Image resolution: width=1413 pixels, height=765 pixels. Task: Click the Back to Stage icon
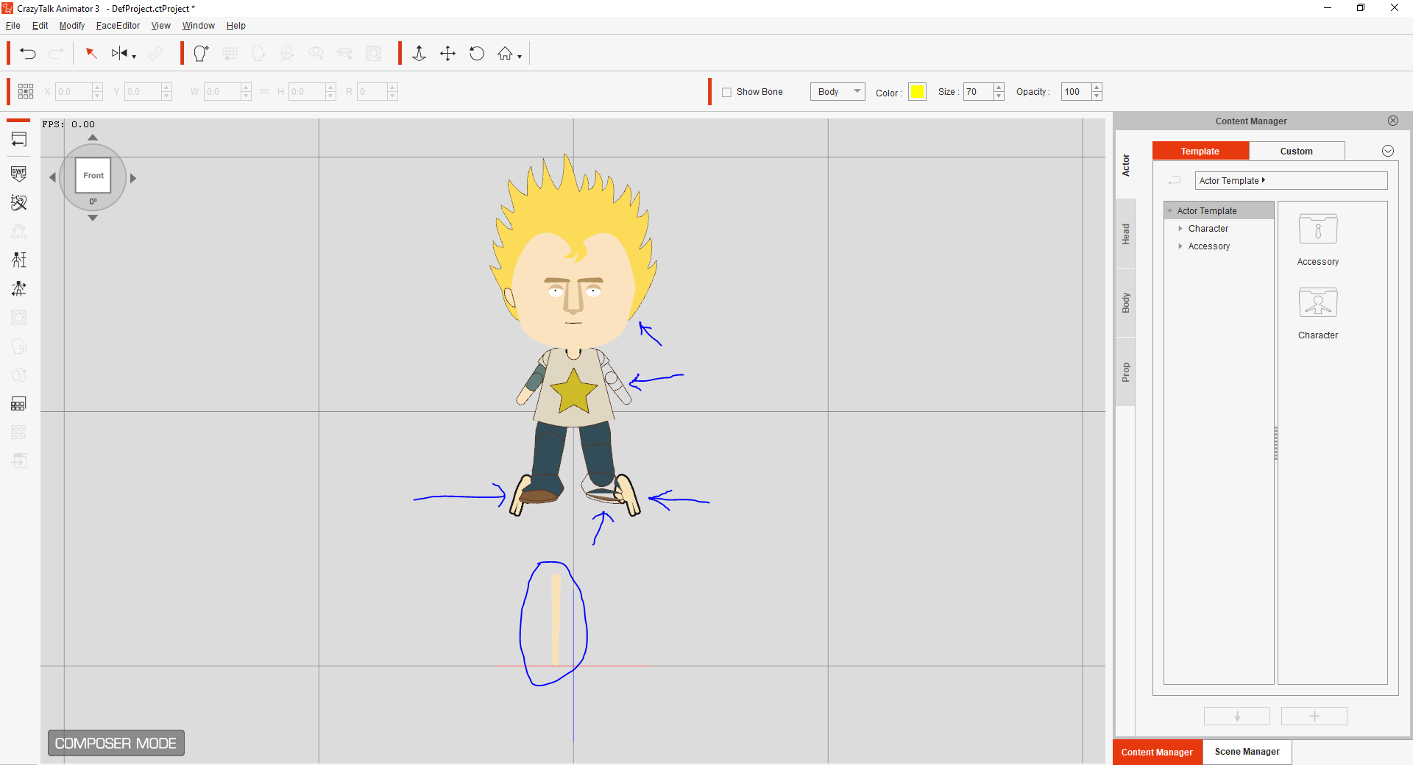click(x=19, y=140)
